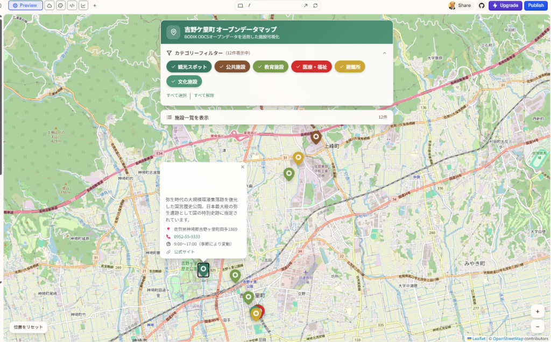
Task: Open preview in new tab arrow icon
Action: (306, 5)
